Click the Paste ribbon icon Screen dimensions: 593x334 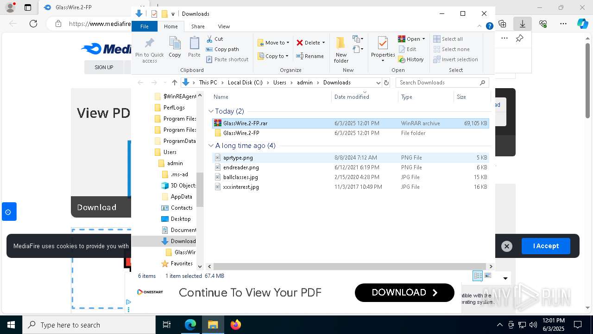coord(194,47)
